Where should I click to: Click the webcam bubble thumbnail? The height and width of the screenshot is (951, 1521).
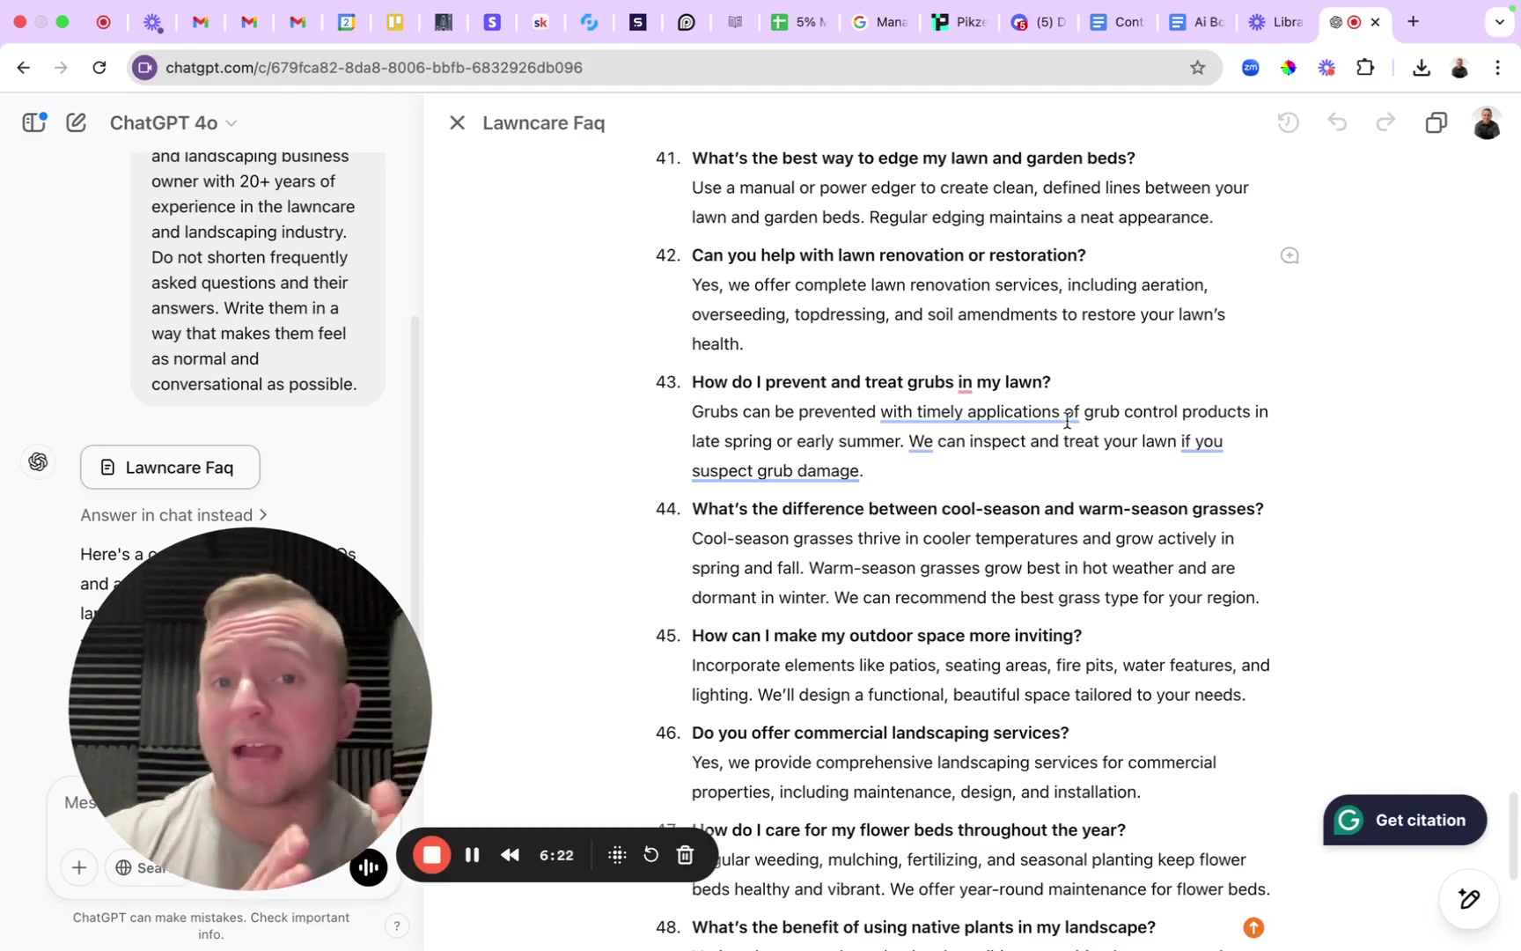pos(250,709)
